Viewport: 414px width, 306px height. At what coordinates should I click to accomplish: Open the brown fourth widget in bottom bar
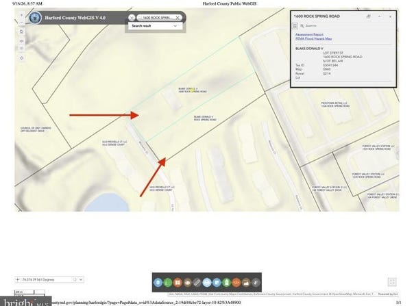point(187,283)
